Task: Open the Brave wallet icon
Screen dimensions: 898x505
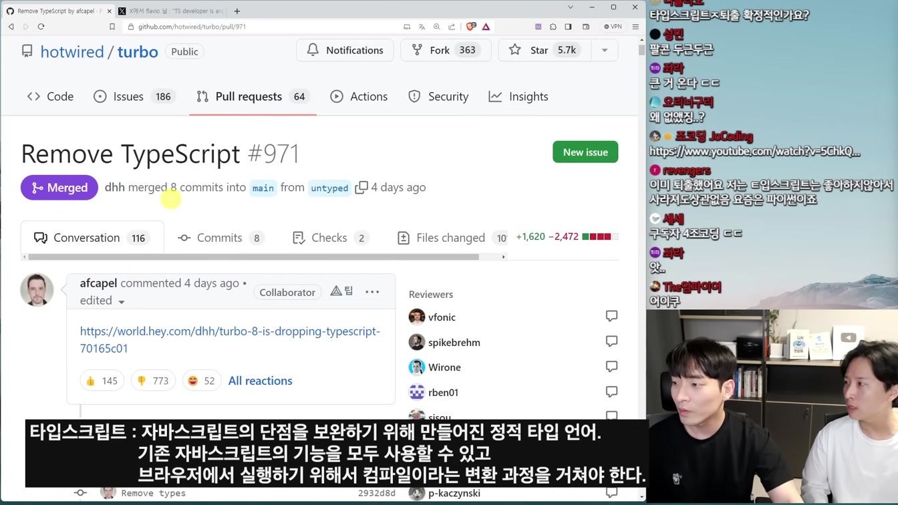Action: tap(586, 27)
